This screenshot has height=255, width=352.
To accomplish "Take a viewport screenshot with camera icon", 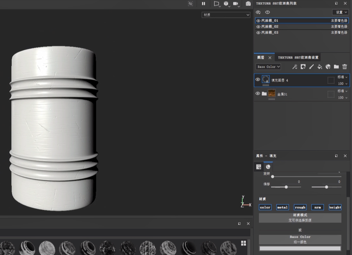I will [x=248, y=4].
